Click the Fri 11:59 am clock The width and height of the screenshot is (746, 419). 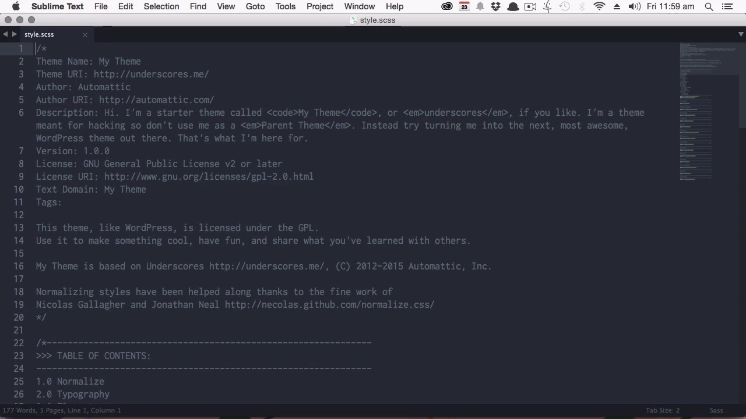(x=670, y=6)
